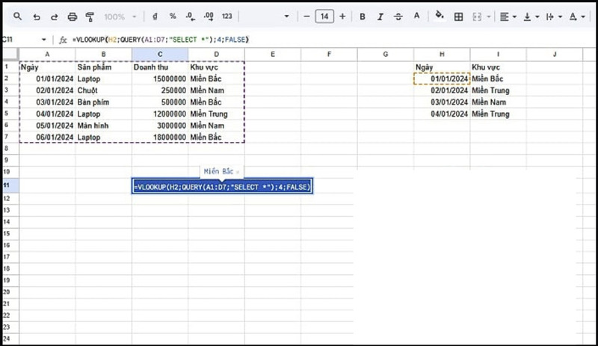598x346 pixels.
Task: Select column J header
Action: click(555, 54)
